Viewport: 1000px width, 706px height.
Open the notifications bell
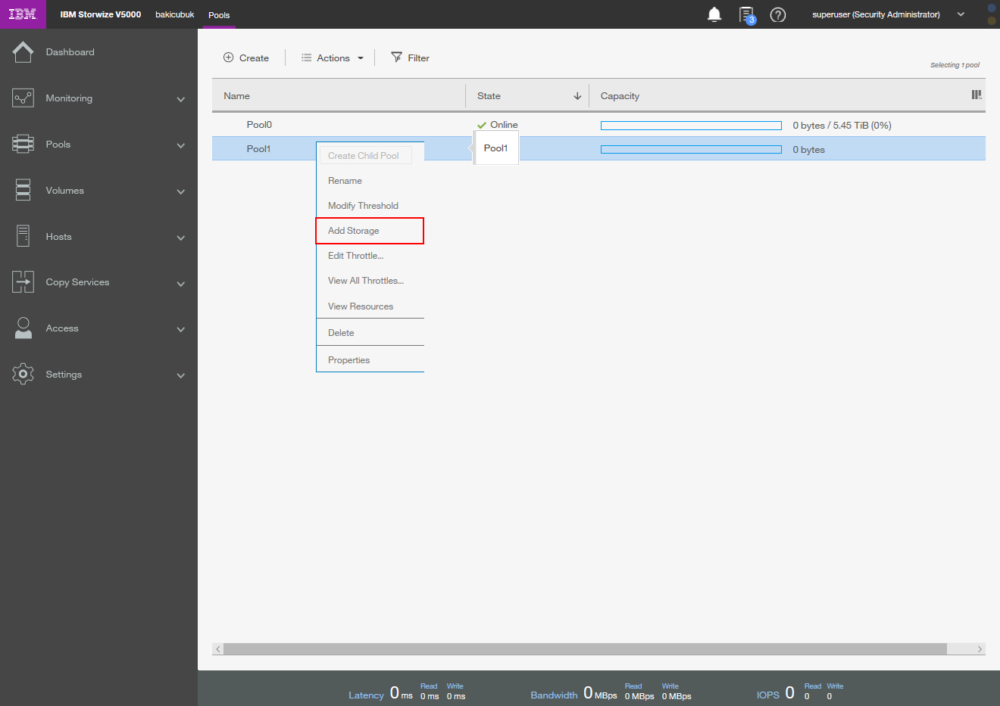pos(714,14)
